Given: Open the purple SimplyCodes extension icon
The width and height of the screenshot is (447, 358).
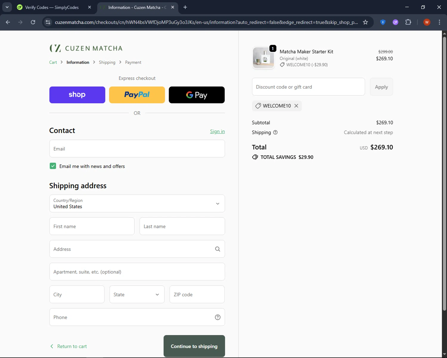Looking at the screenshot, I should 395,22.
